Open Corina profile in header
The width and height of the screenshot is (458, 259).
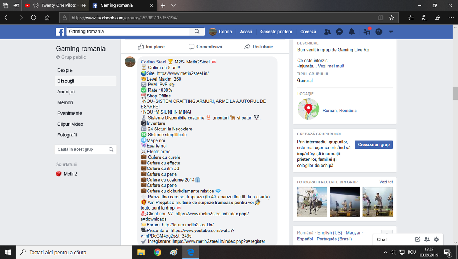point(220,32)
